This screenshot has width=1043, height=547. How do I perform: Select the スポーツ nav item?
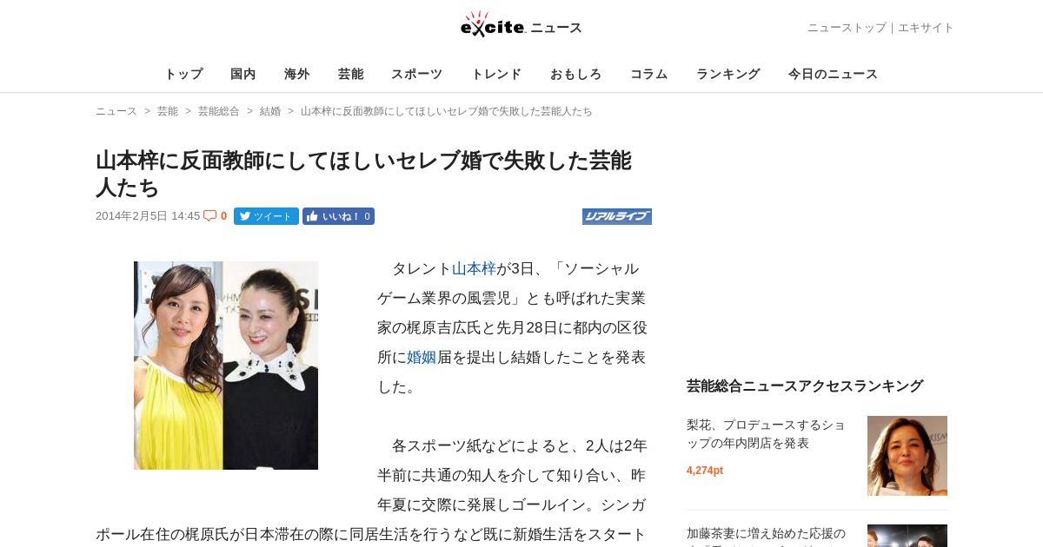417,74
